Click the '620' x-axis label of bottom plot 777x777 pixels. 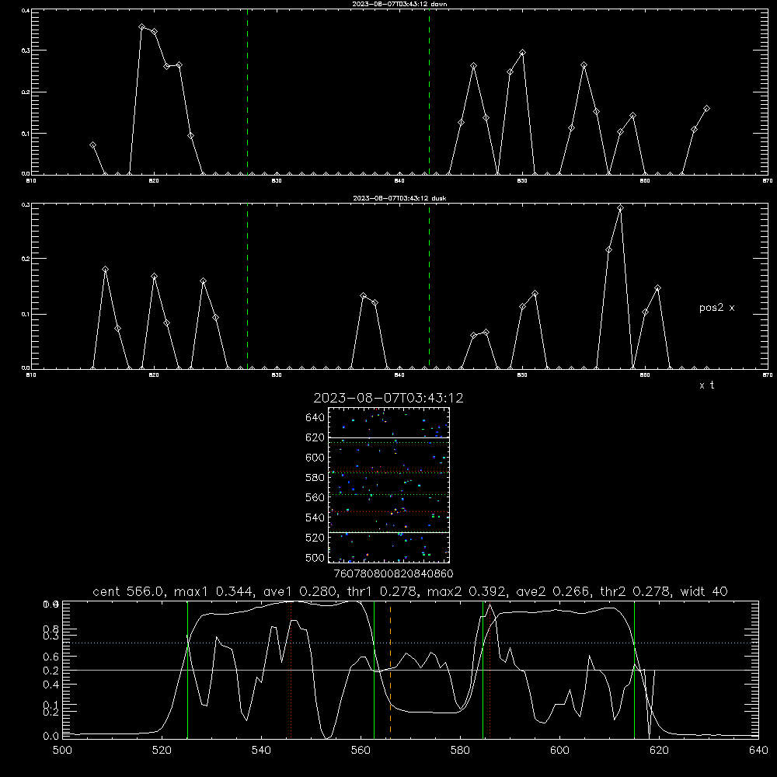(x=659, y=751)
